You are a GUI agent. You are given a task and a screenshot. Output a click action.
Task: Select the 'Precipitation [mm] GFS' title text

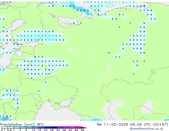tap(22, 125)
